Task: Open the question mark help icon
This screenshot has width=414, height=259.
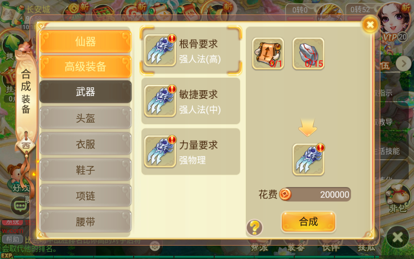Action: 254,227
